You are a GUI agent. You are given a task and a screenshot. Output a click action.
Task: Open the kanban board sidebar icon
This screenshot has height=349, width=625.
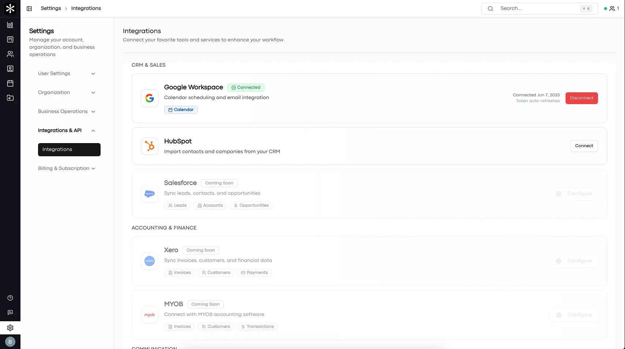click(10, 39)
